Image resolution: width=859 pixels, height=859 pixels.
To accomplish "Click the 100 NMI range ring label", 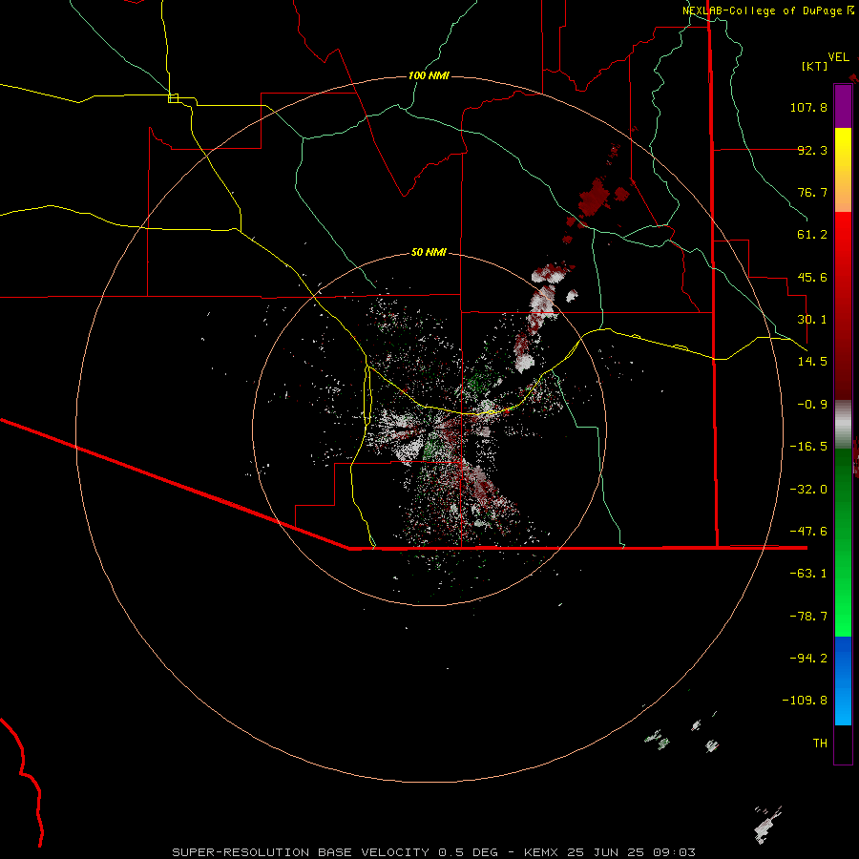I will (x=429, y=75).
